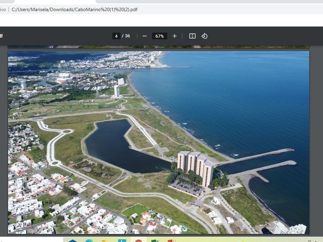Click the first blue taskbar icon
323x242 pixels.
tap(73, 240)
